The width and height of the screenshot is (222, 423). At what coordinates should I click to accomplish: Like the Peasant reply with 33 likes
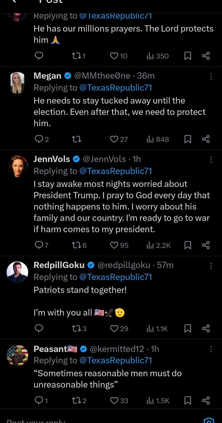(x=114, y=400)
